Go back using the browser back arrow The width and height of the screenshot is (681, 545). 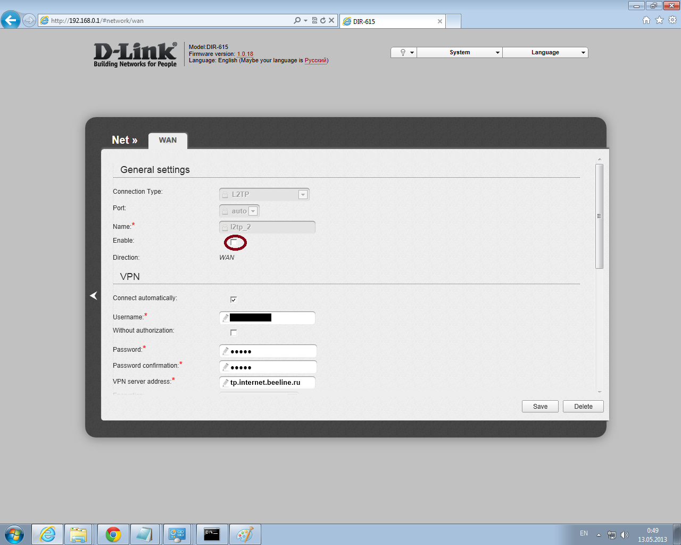click(x=11, y=20)
